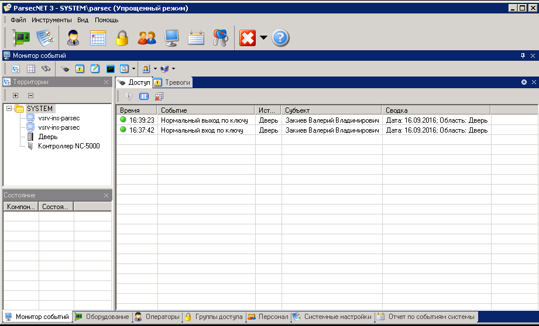Close the Состояние panel
This screenshot has width=539, height=326.
click(106, 195)
